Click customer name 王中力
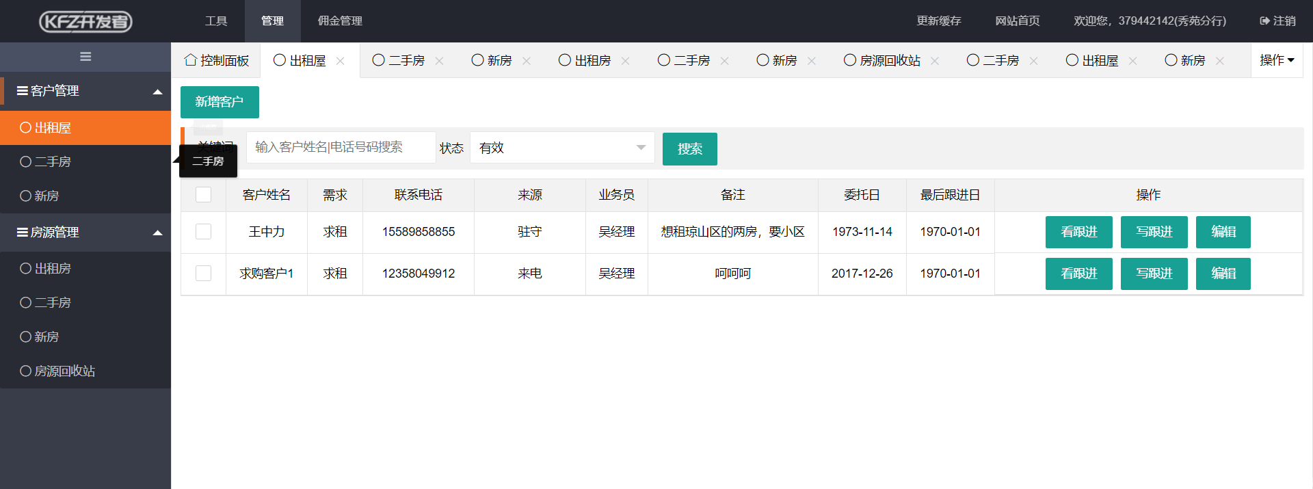 [267, 232]
